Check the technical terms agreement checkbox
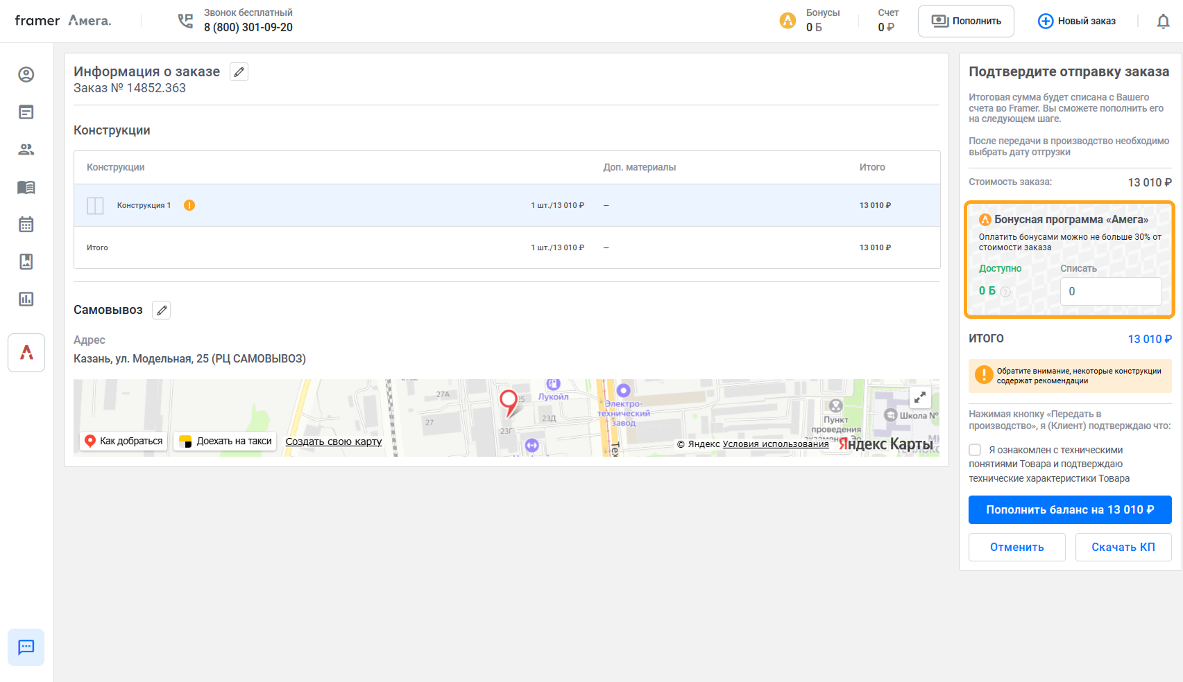Image resolution: width=1183 pixels, height=682 pixels. 975,450
